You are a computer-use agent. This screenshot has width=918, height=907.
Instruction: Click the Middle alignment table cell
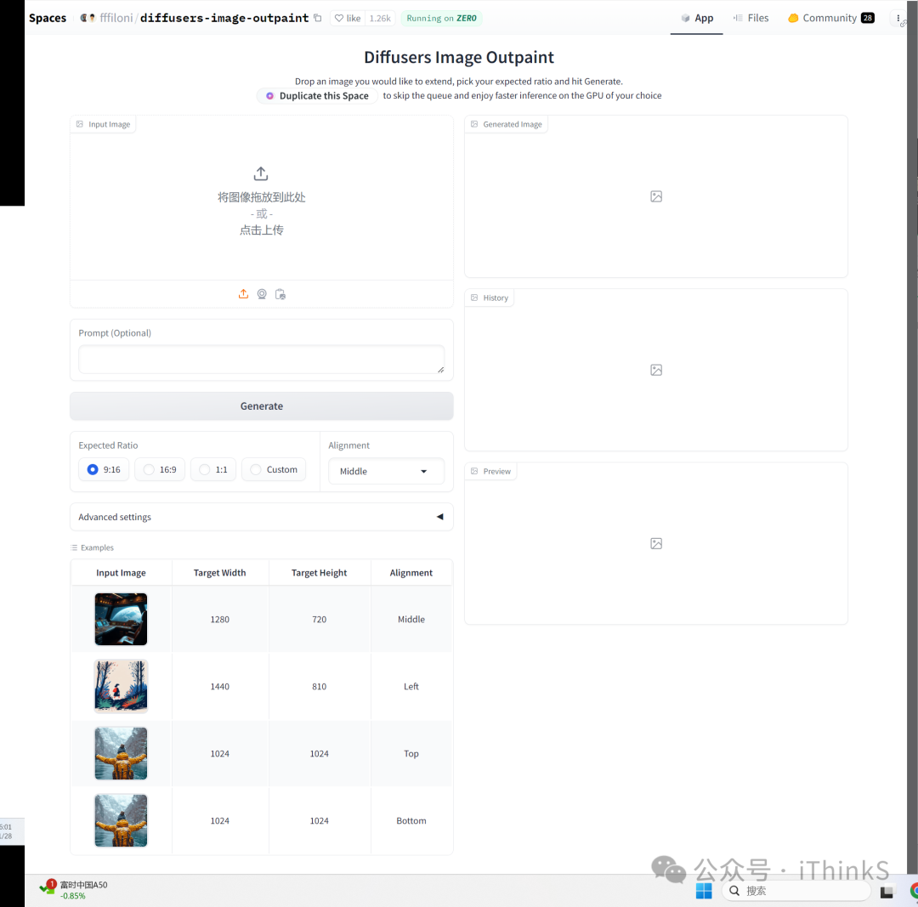tap(411, 620)
